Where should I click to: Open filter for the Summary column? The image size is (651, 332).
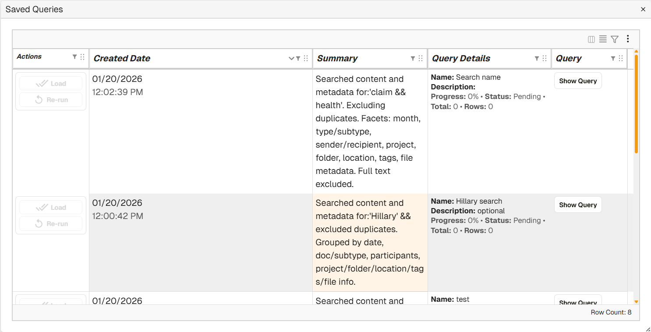click(413, 58)
